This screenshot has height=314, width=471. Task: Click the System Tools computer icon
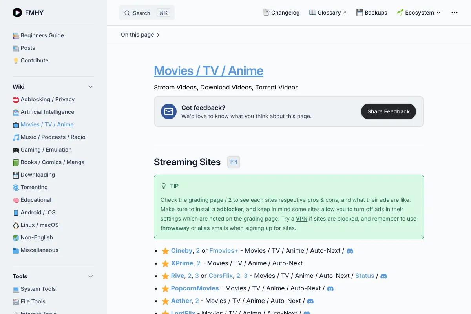pos(16,289)
